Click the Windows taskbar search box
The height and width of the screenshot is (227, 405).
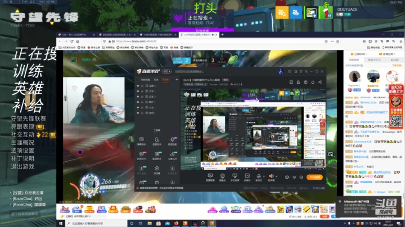click(96, 224)
